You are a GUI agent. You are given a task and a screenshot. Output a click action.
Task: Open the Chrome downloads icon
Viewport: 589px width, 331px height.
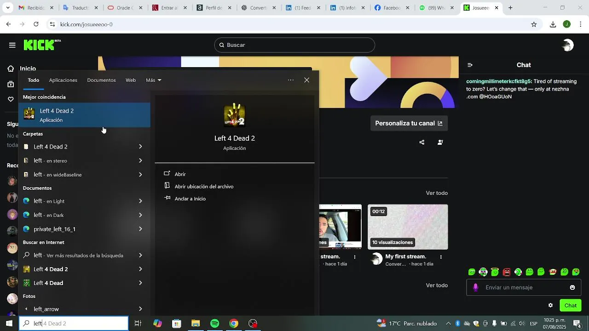click(x=553, y=24)
